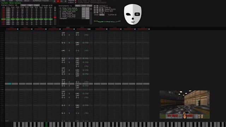This screenshot has height=127, width=226.
Task: Click the FM1 channel header bar
Action: point(11,29)
